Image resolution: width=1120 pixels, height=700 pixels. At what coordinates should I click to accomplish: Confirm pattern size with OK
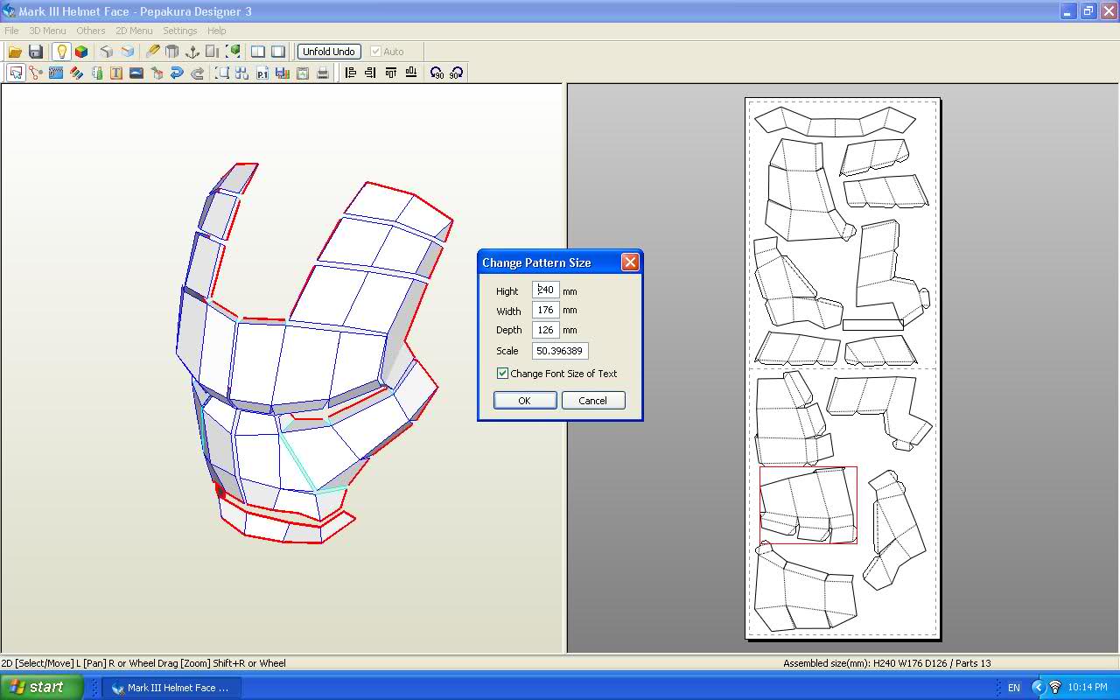point(525,400)
